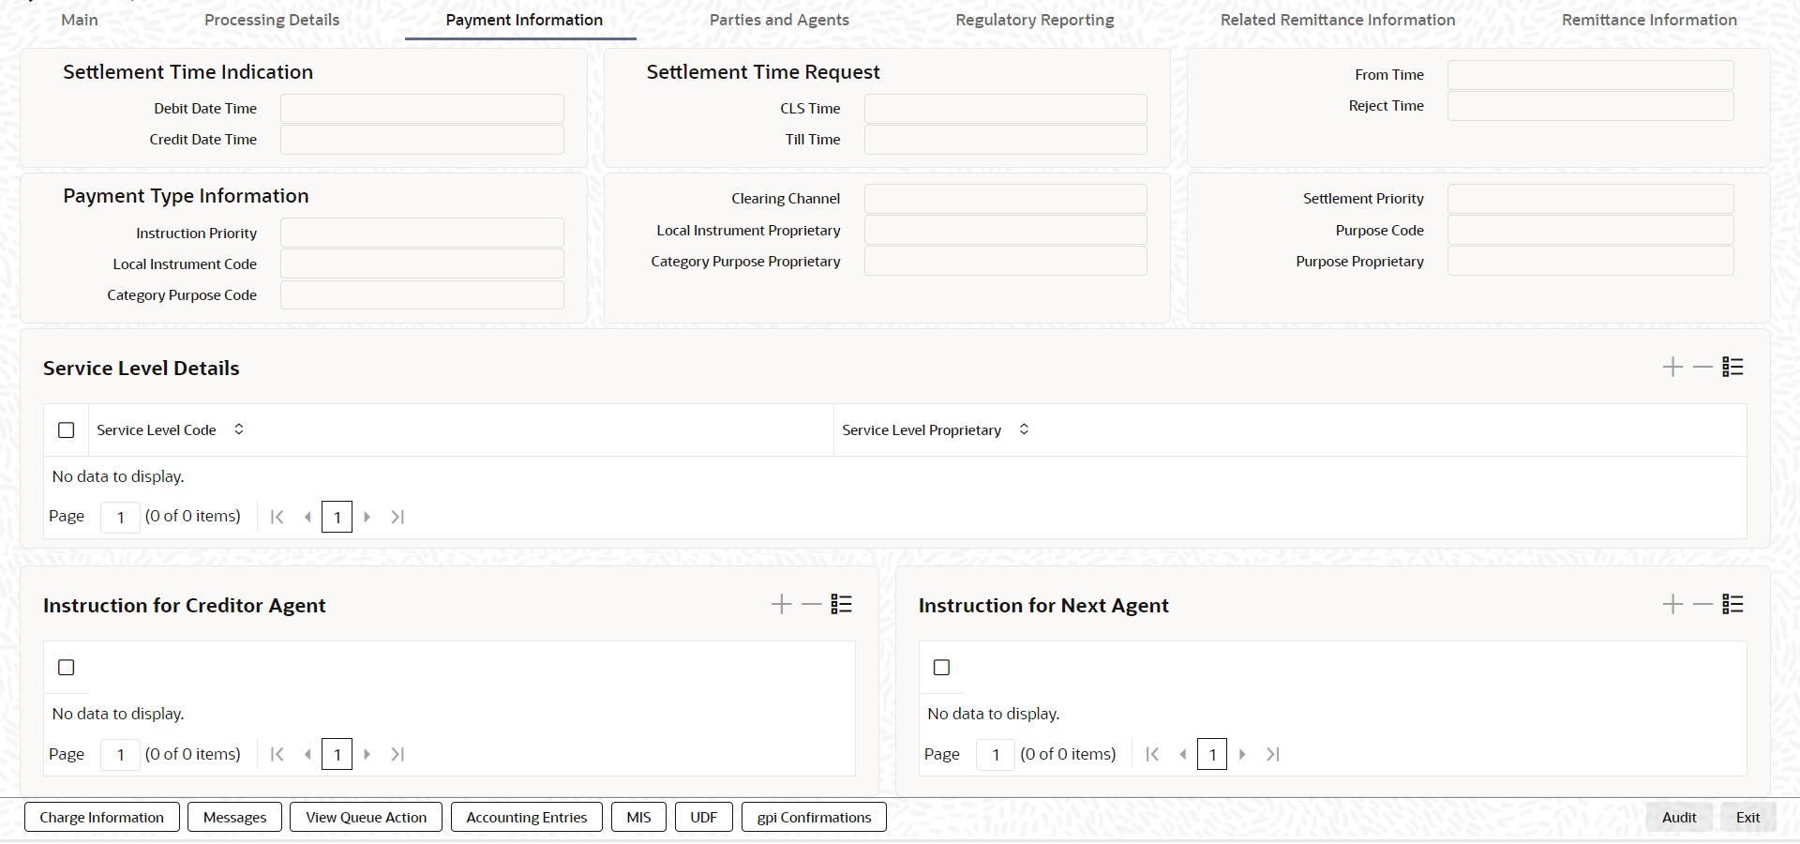Go to first page in Service Level Details

[277, 517]
